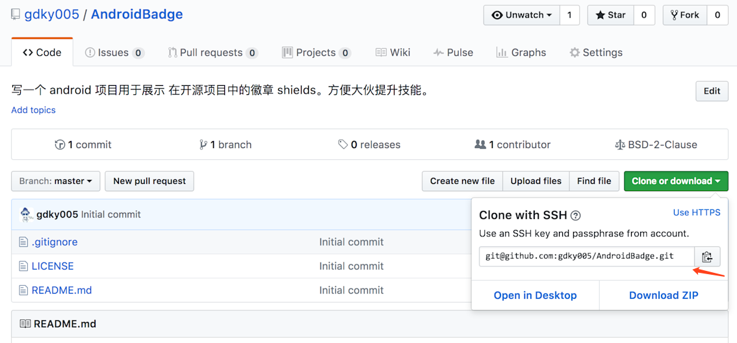Click the Add topics link
737x343 pixels.
pyautogui.click(x=33, y=110)
